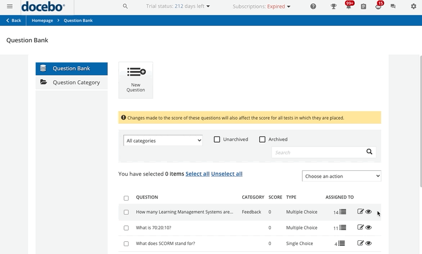Click the 'Feedback' category cell

[251, 212]
